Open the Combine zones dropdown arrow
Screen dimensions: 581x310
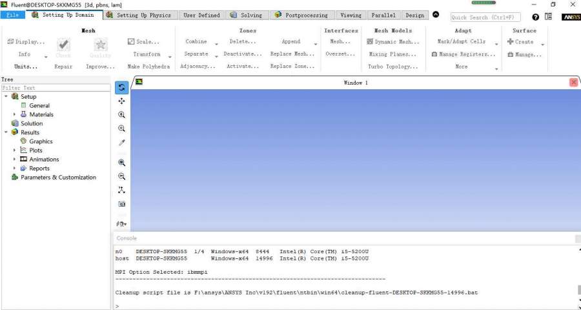point(216,45)
